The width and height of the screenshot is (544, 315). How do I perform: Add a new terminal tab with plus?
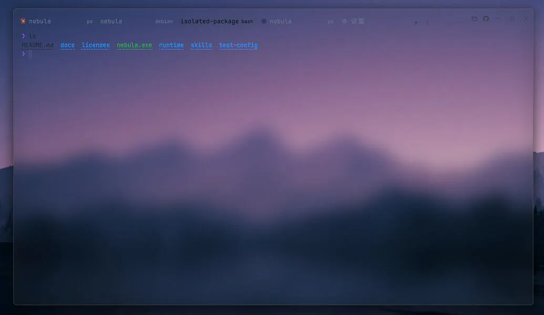pyautogui.click(x=416, y=23)
